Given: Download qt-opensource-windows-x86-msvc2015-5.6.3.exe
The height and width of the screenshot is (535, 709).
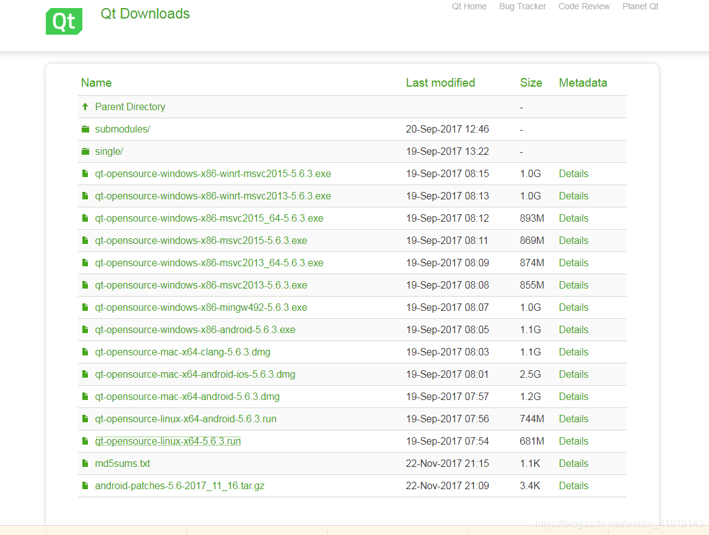Looking at the screenshot, I should click(201, 241).
